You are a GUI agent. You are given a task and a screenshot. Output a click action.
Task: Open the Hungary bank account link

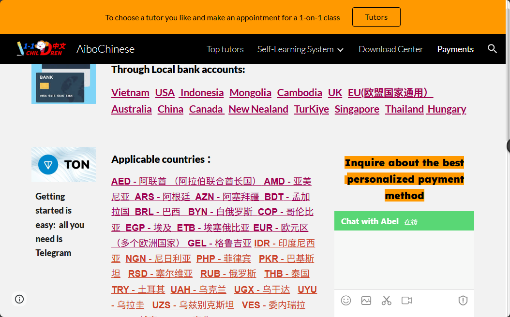[x=447, y=109]
